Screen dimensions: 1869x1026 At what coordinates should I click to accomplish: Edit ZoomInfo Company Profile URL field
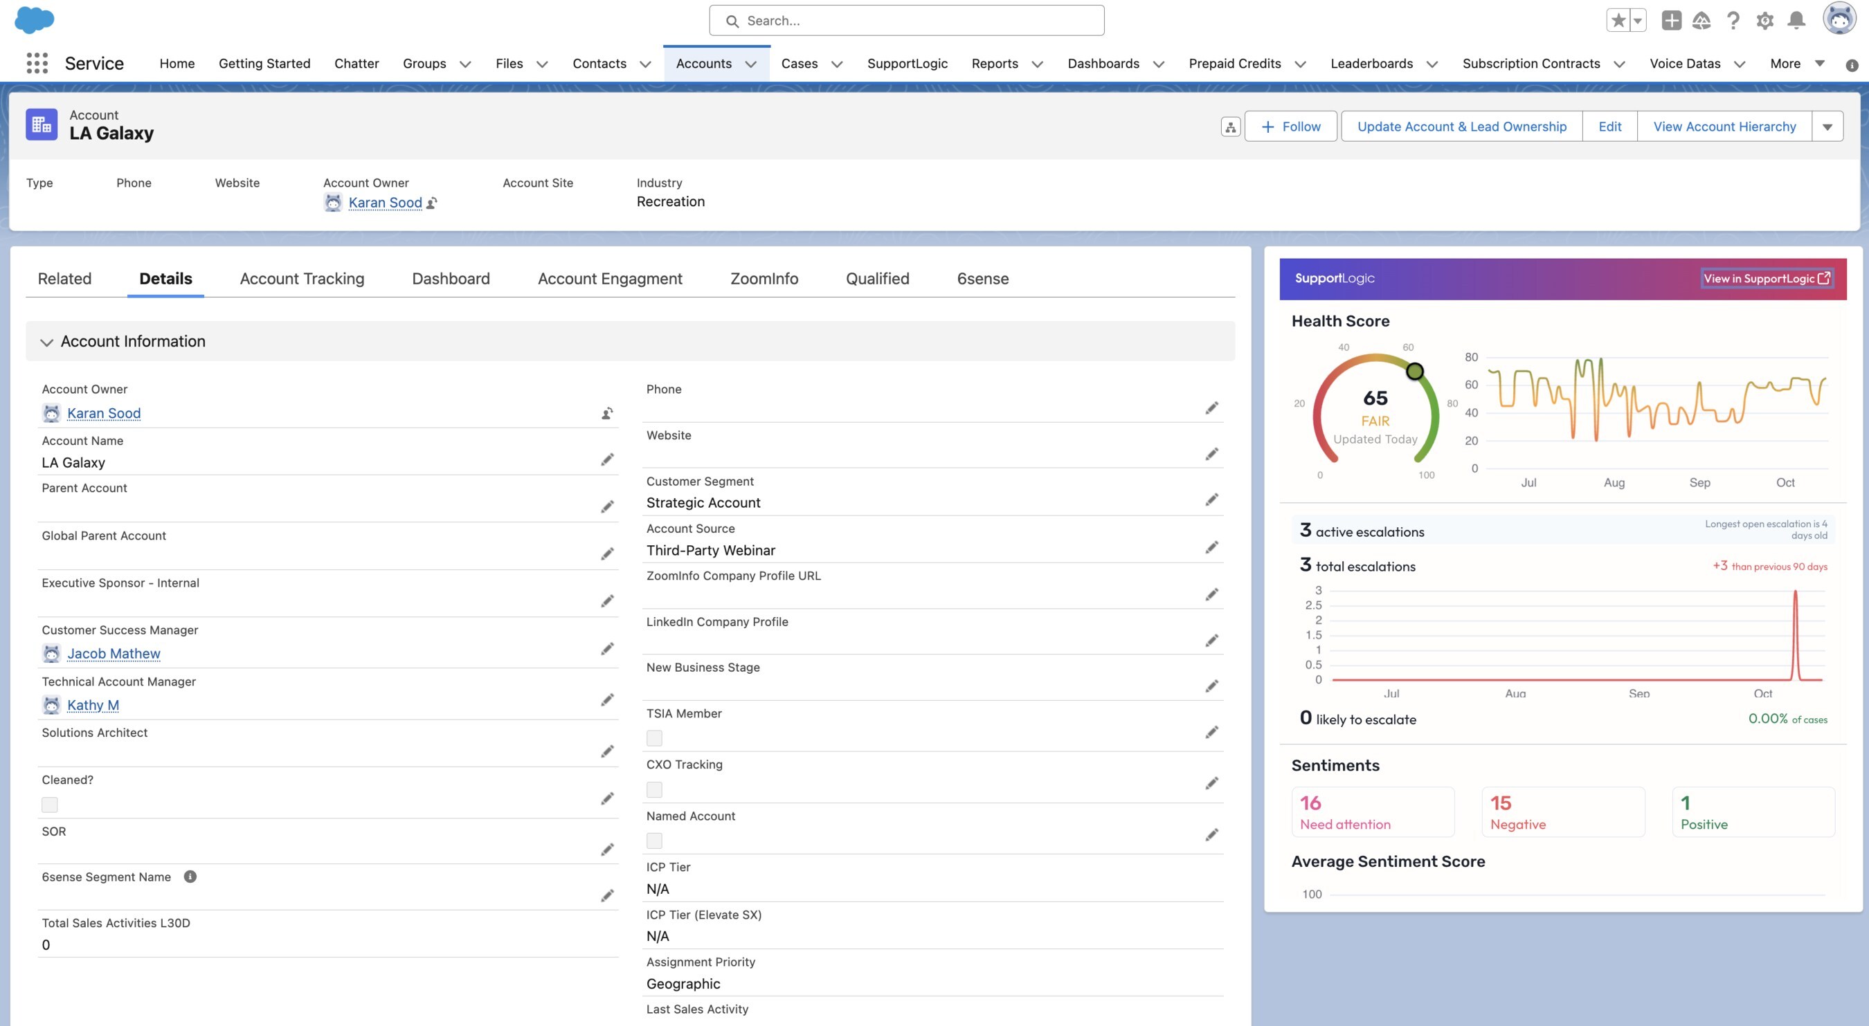click(x=1211, y=594)
